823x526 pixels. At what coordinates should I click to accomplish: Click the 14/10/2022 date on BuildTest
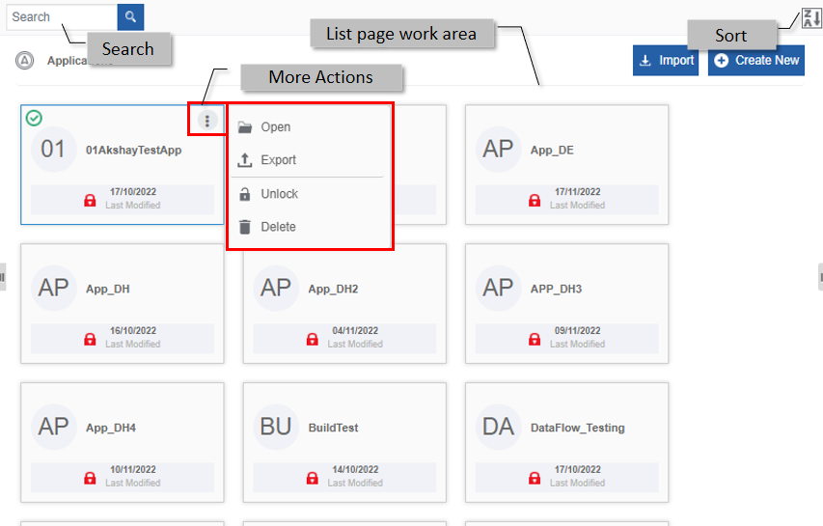pos(355,469)
